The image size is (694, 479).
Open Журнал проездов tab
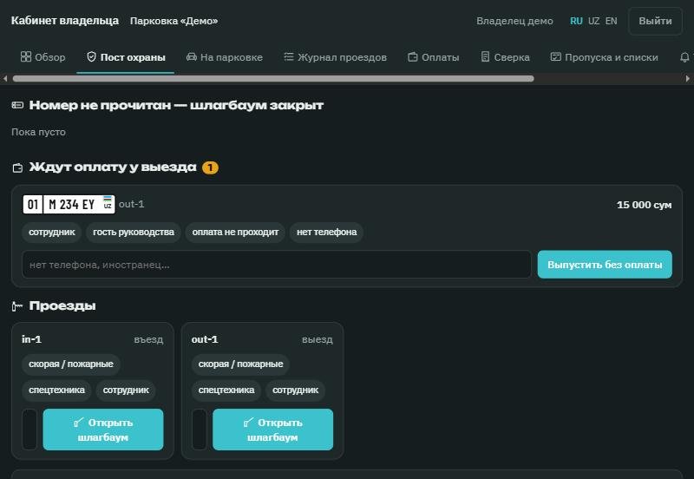(335, 57)
